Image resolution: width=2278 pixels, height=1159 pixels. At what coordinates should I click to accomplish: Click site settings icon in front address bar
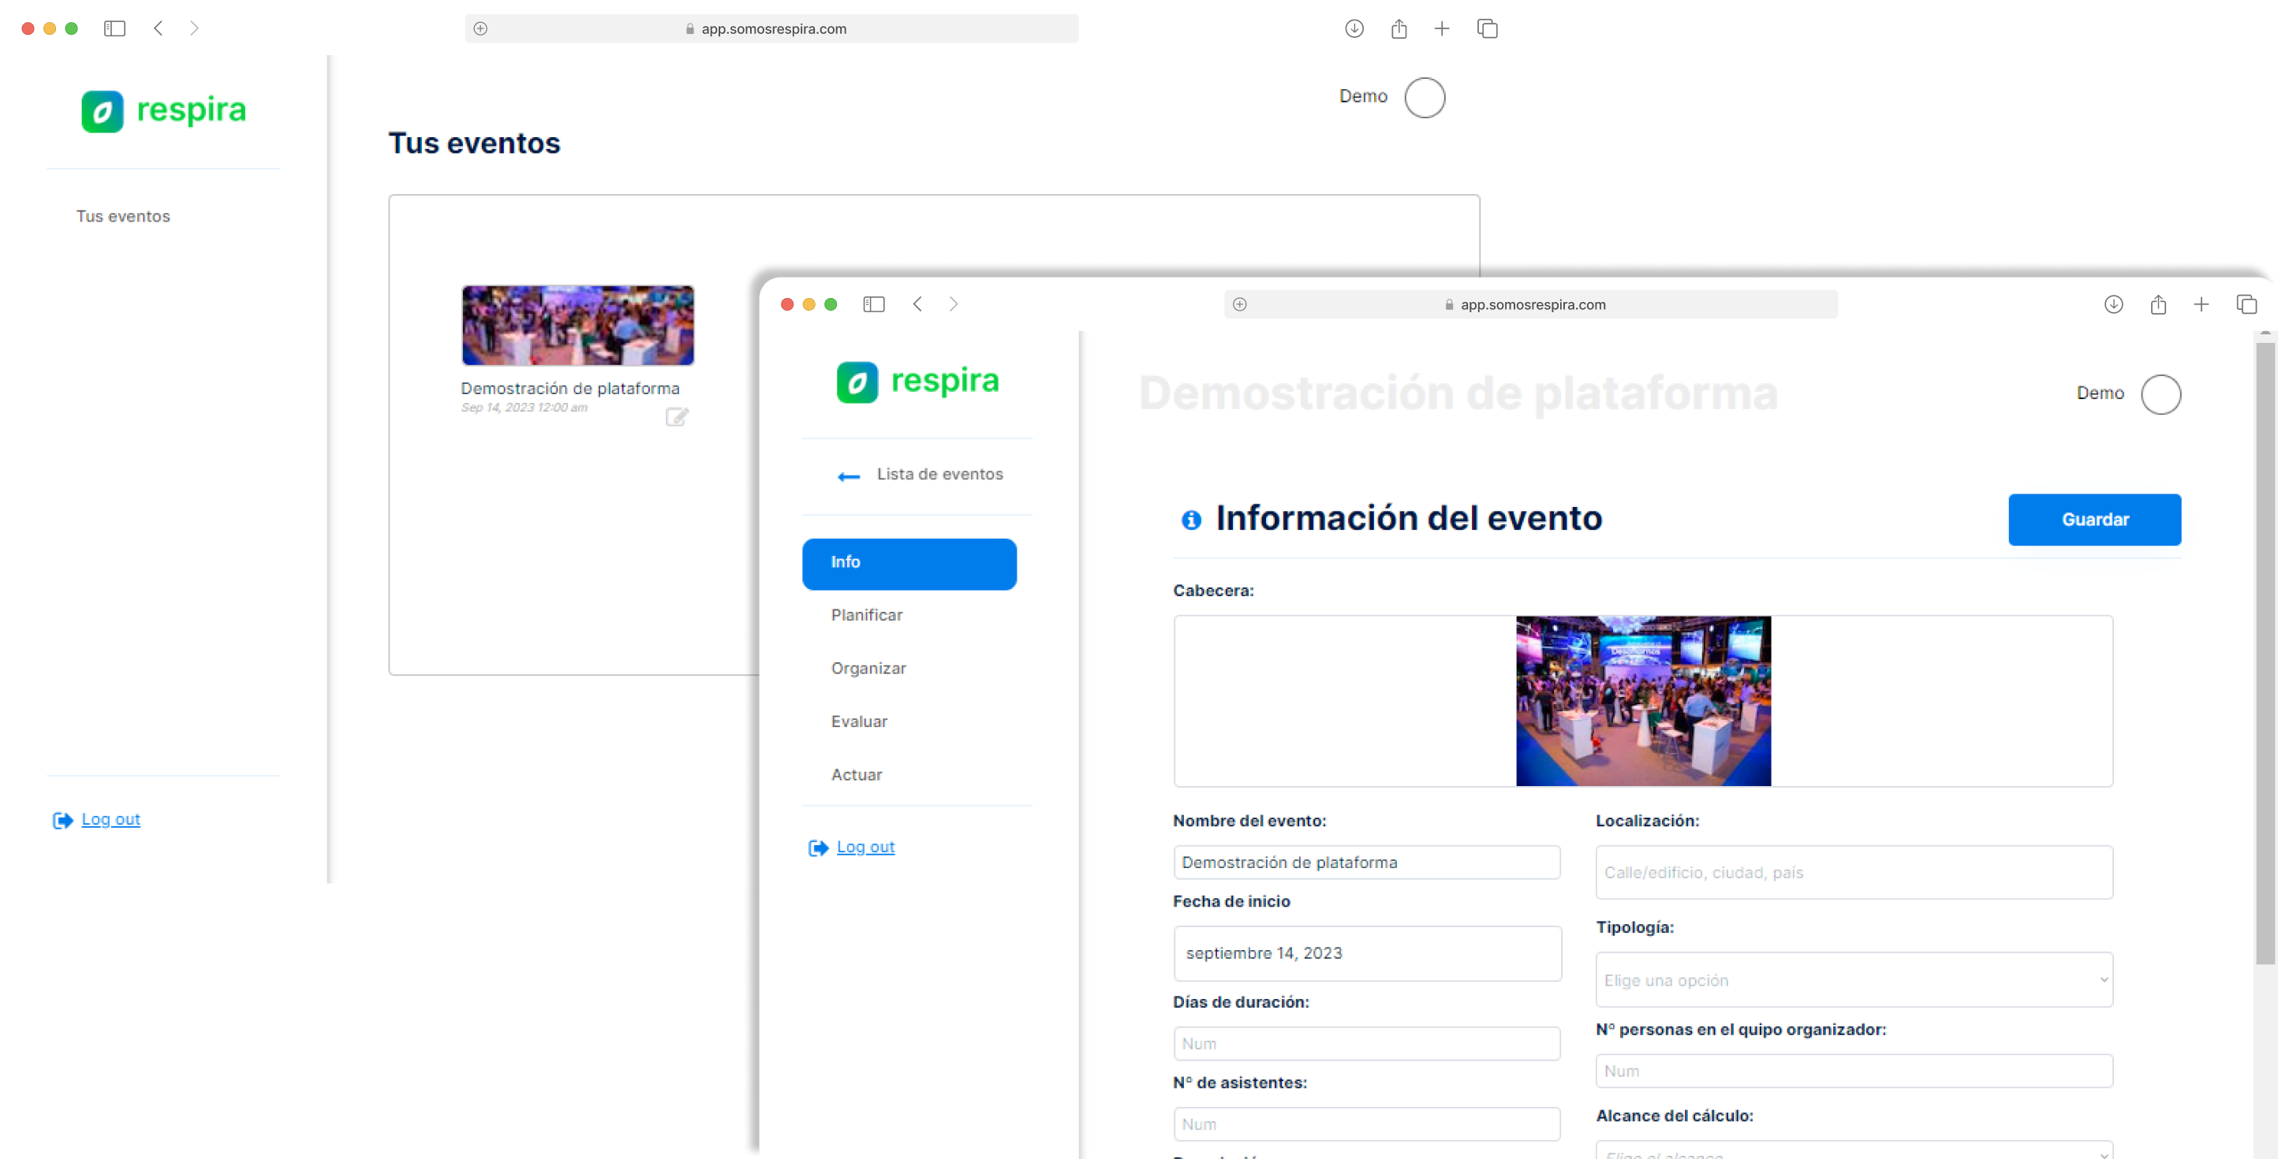(1240, 304)
